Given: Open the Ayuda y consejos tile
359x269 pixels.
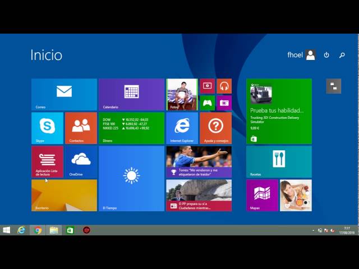Looking at the screenshot, I should click(x=215, y=128).
